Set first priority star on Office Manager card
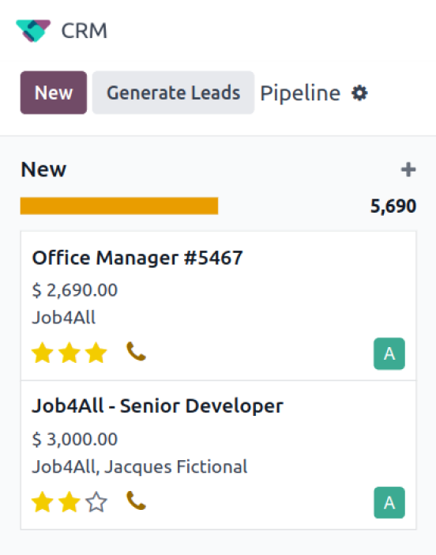436x555 pixels. click(x=43, y=353)
